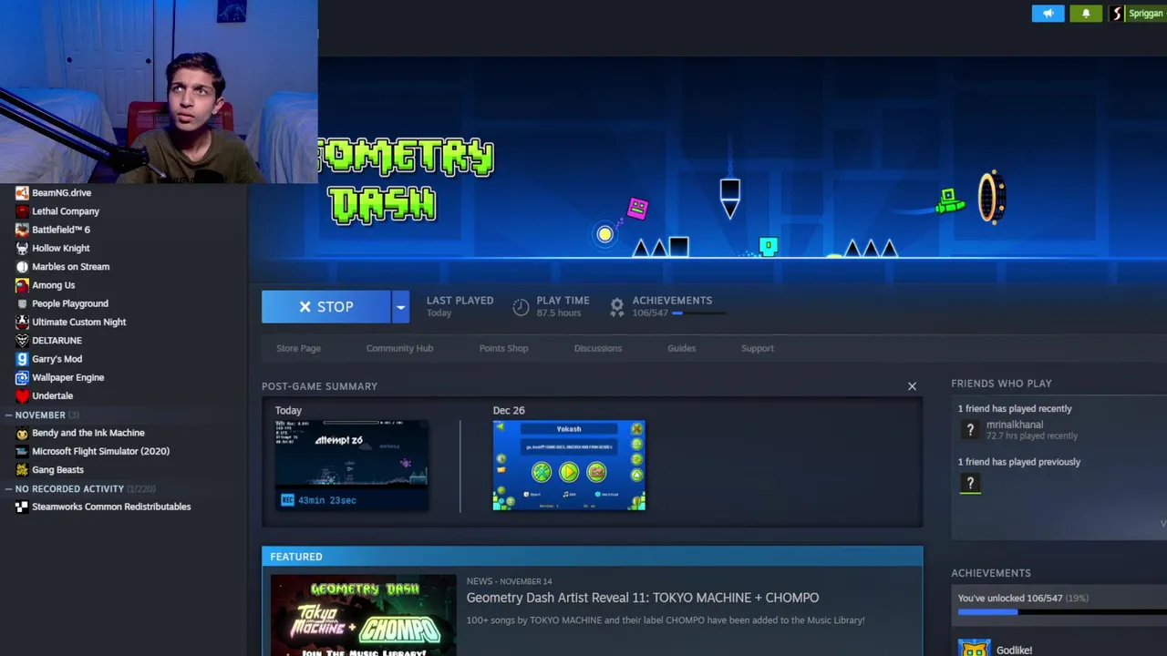This screenshot has width=1167, height=656.
Task: Close the post-game summary panel
Action: tap(912, 386)
